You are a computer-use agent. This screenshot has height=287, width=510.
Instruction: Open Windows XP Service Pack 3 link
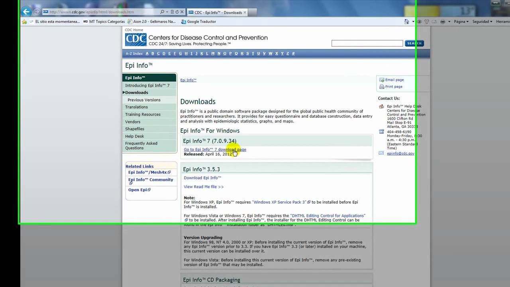pyautogui.click(x=279, y=202)
